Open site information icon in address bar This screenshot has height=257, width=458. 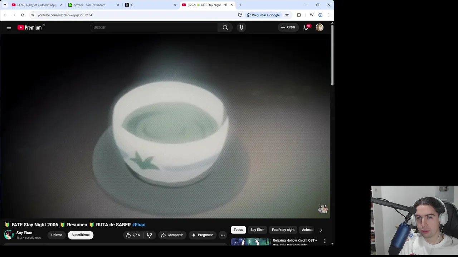pyautogui.click(x=33, y=15)
